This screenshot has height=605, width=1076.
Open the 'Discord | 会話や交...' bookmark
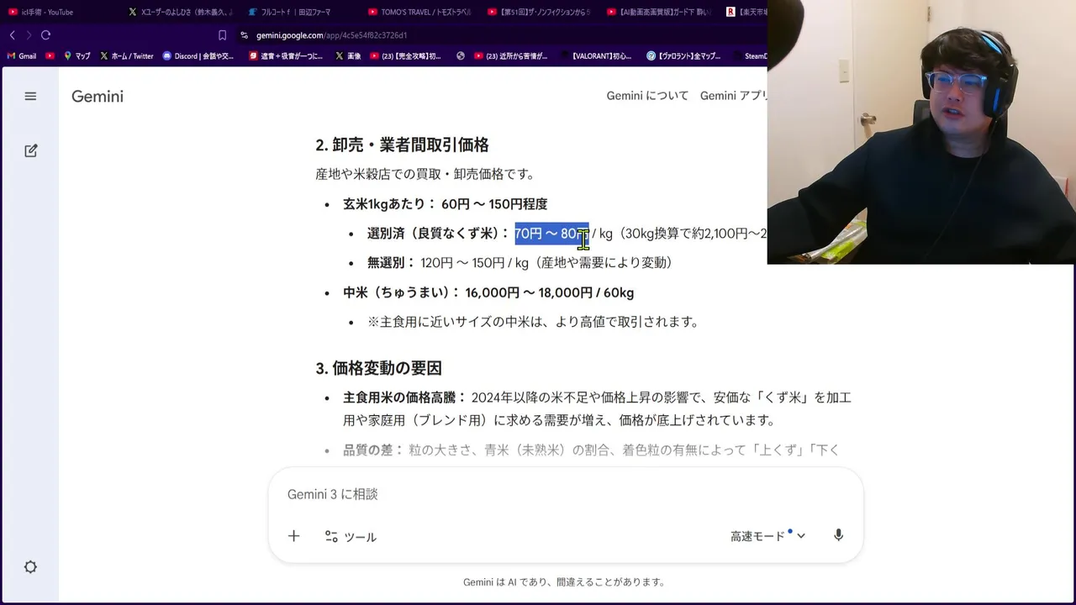[x=198, y=56]
